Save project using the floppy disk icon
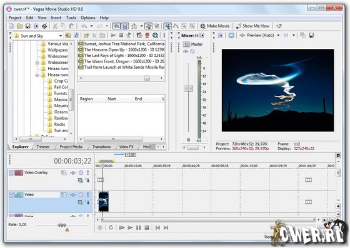Image resolution: width=350 pixels, height=248 pixels. click(x=27, y=26)
